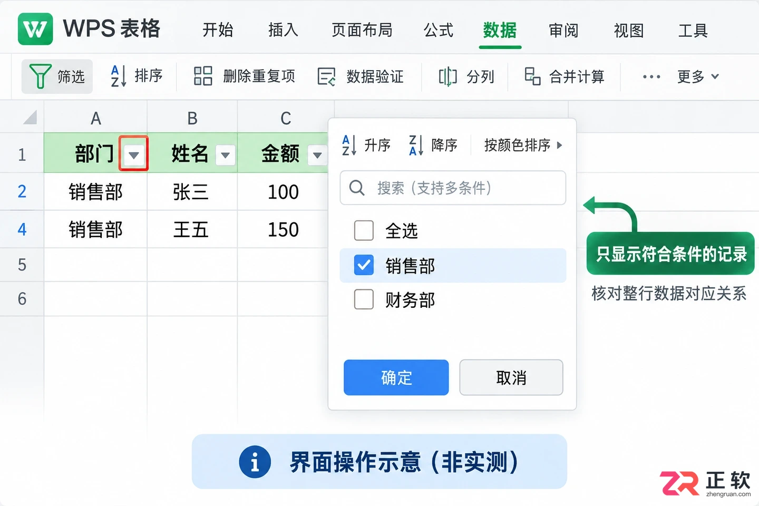The width and height of the screenshot is (759, 506).
Task: Click the consolidate calculation icon
Action: [532, 76]
